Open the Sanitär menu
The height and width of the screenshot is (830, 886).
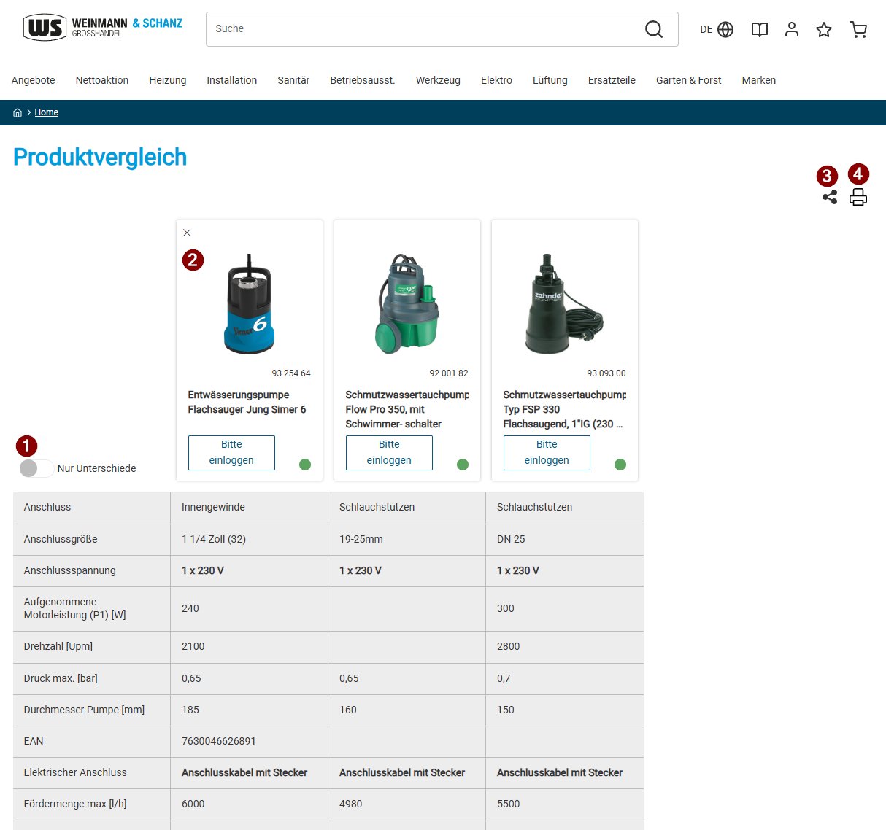[293, 80]
